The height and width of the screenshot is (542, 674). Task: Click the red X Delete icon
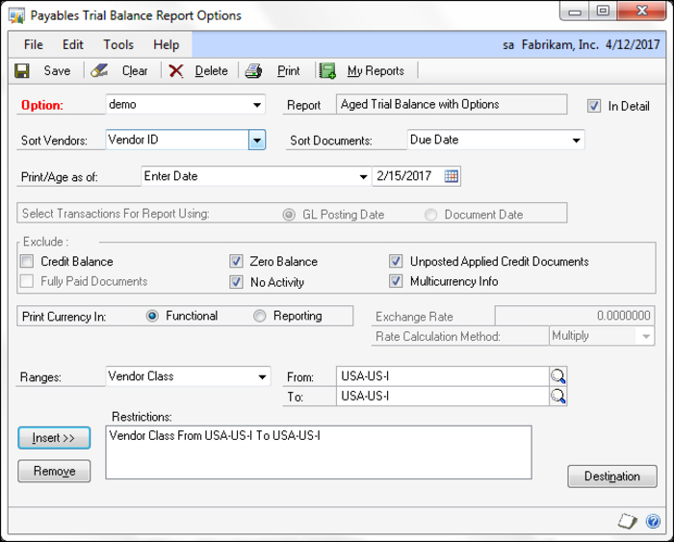coord(176,71)
